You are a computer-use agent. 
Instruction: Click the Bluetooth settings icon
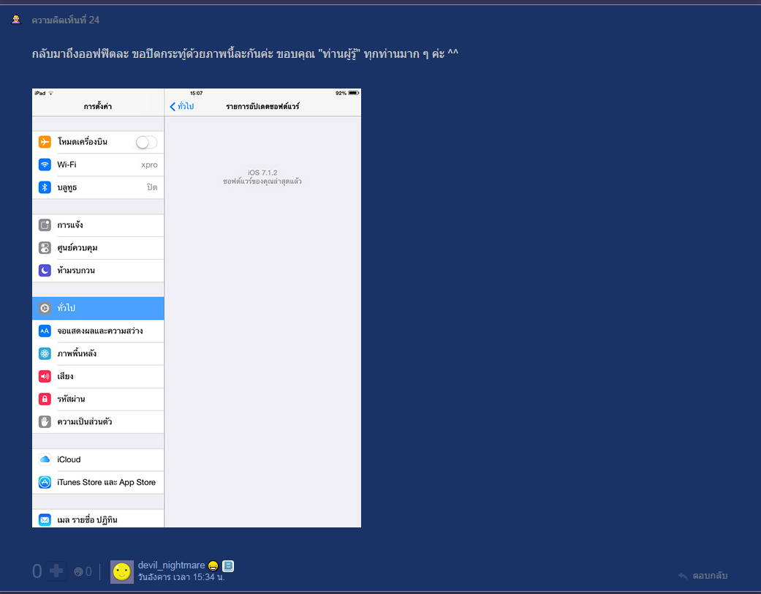click(x=45, y=187)
